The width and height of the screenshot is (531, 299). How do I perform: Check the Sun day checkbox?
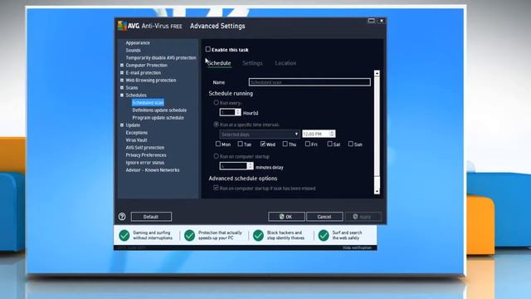pos(350,144)
